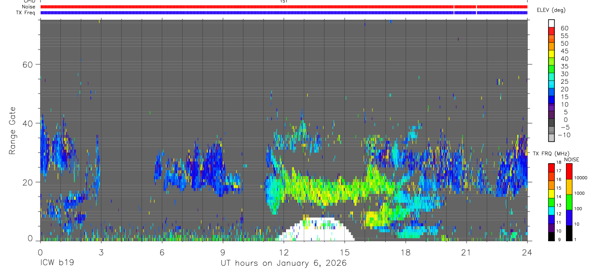
Task: Click the '45' label on ELEV scale
Action: [564, 51]
